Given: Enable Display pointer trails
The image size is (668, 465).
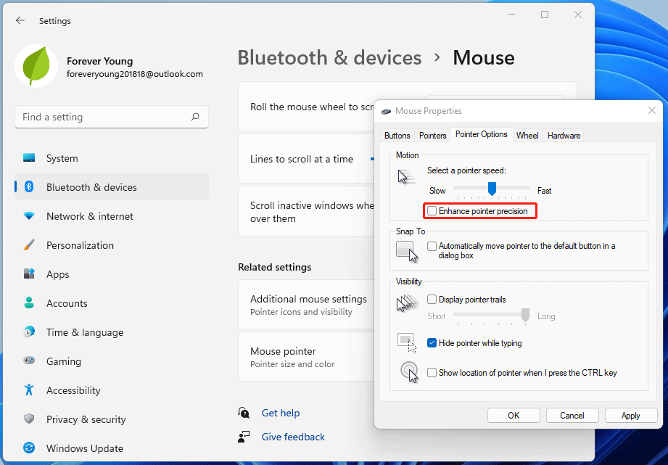Looking at the screenshot, I should click(432, 300).
